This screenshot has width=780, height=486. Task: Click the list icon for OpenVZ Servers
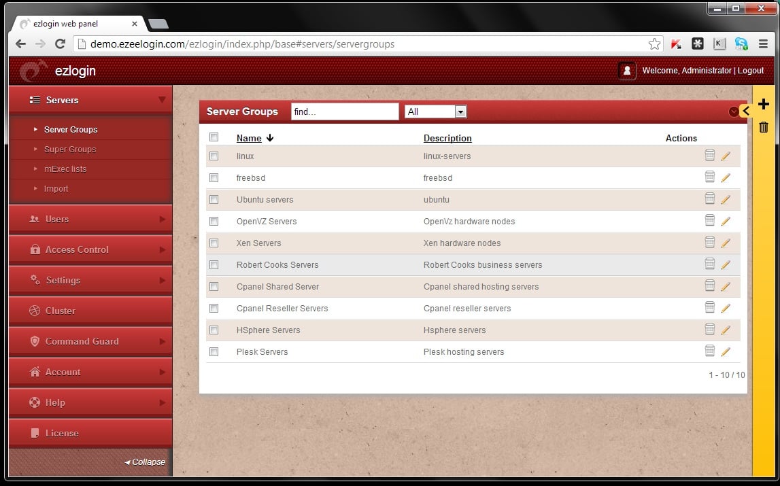pos(710,220)
